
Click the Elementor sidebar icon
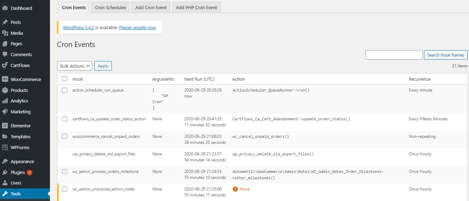tap(5, 126)
